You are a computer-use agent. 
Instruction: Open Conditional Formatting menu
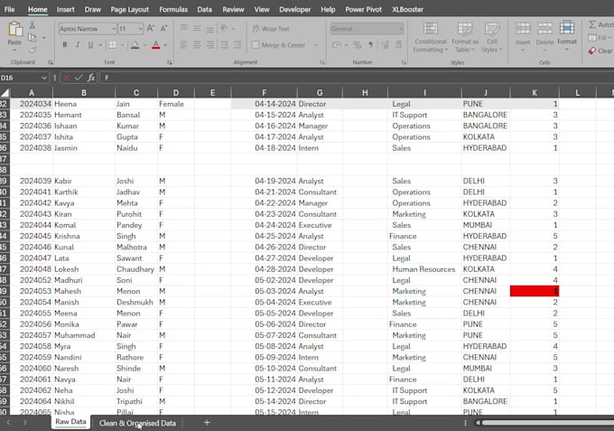[431, 38]
